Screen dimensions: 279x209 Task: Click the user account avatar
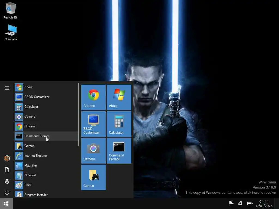[7, 158]
